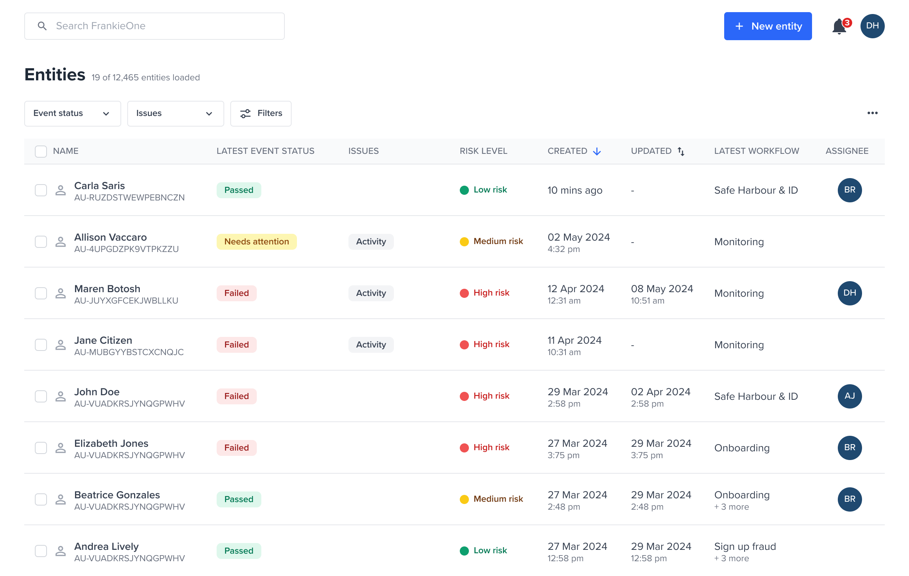Expand the Event status dropdown
Image resolution: width=909 pixels, height=576 pixels.
tap(72, 114)
